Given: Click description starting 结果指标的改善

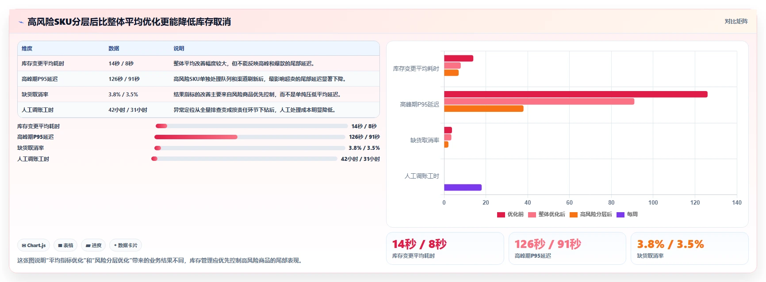Looking at the screenshot, I should tap(258, 95).
